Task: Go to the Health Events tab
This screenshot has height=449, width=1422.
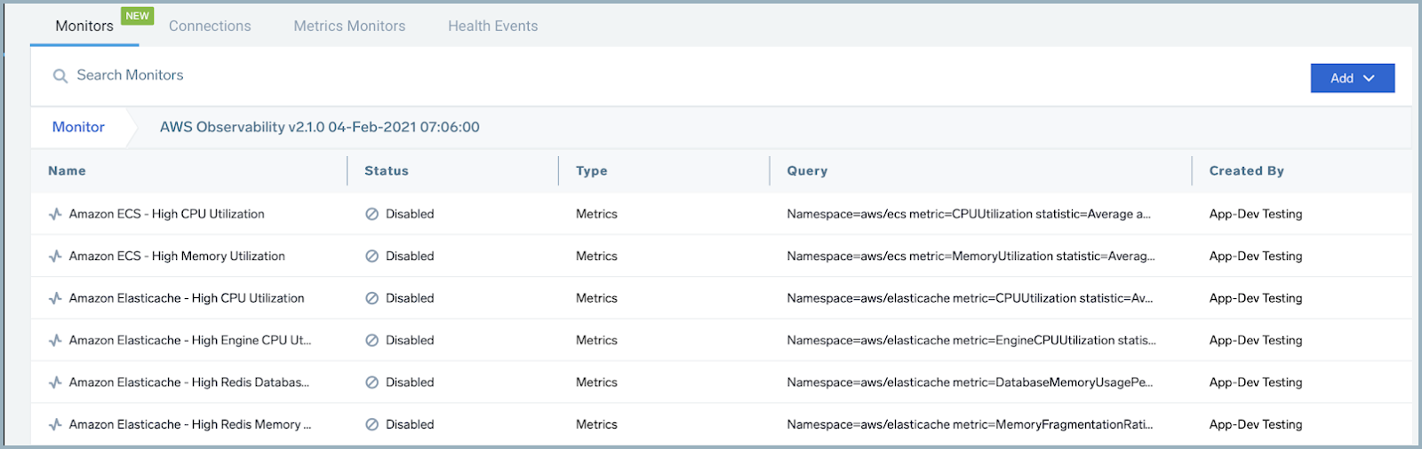Action: 492,27
